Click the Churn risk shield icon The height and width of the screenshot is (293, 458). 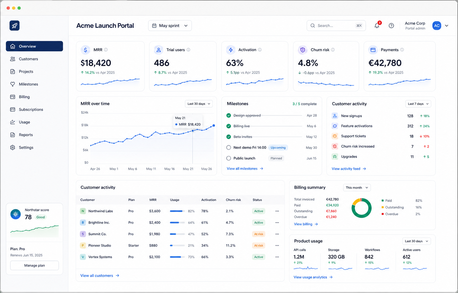tap(303, 50)
